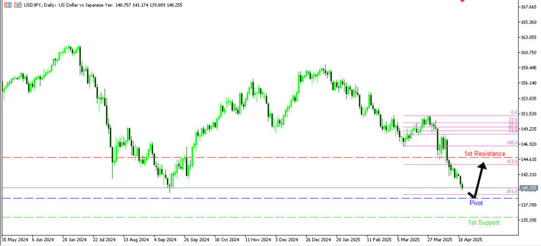The image size is (541, 246).
Task: Click 144.615 on the price axis
Action: point(528,159)
